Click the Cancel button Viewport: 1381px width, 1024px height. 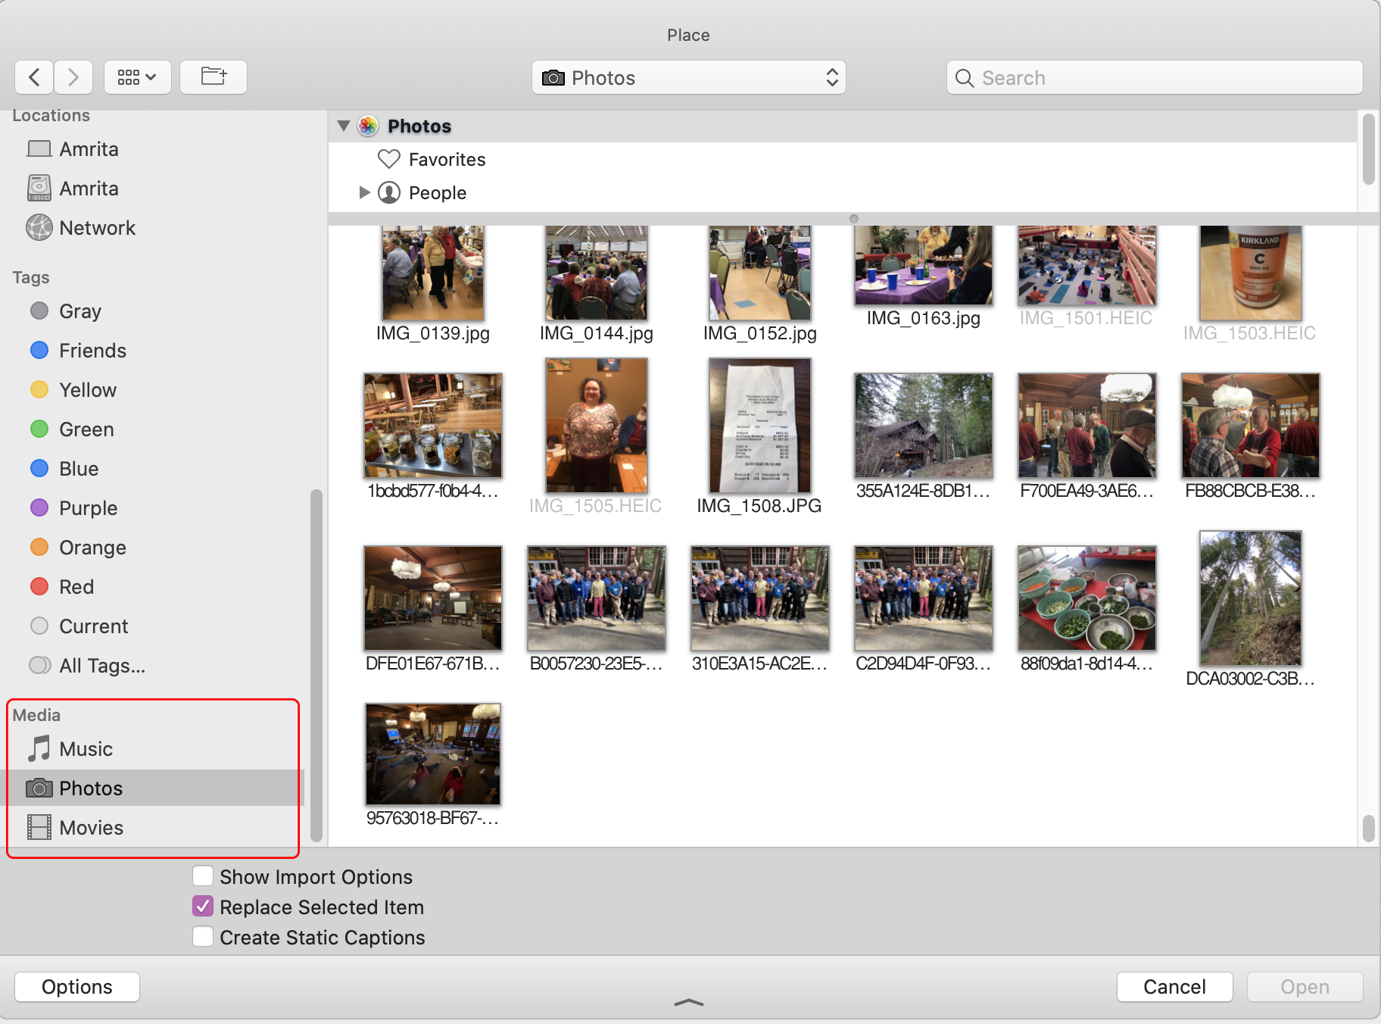(x=1174, y=986)
